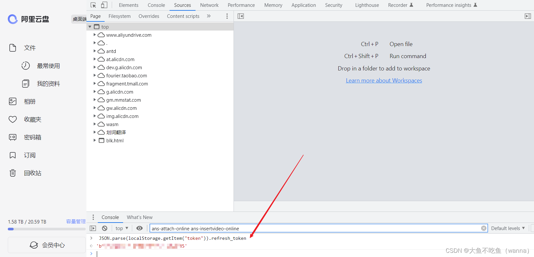This screenshot has width=534, height=257.
Task: Show more Sources navigator tabs
Action: pos(209,16)
